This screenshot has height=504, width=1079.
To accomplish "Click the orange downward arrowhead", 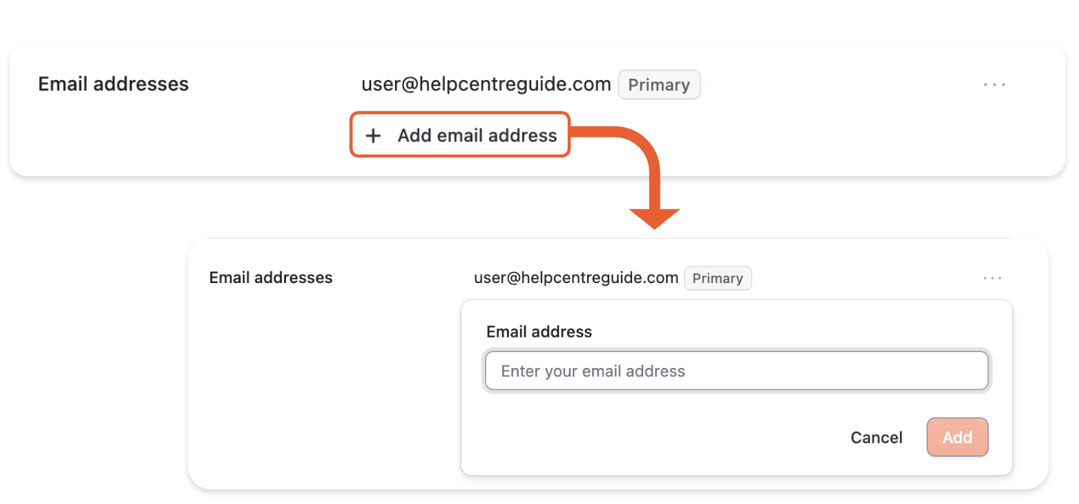I will coord(654,218).
